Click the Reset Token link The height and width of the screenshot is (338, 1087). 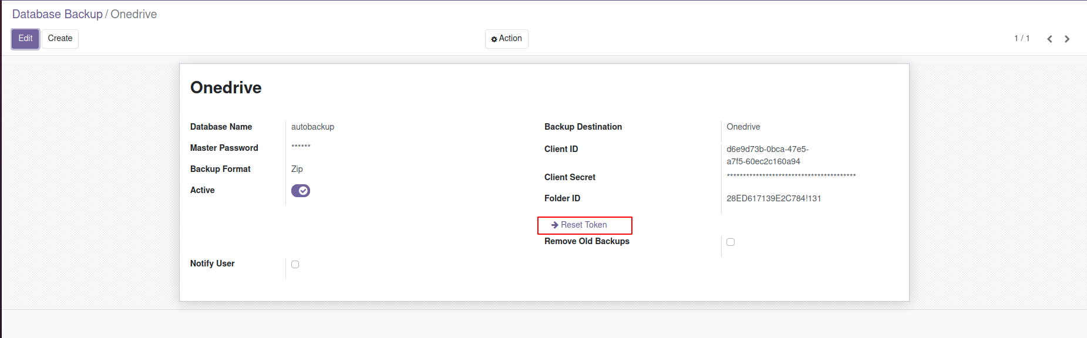pyautogui.click(x=584, y=225)
